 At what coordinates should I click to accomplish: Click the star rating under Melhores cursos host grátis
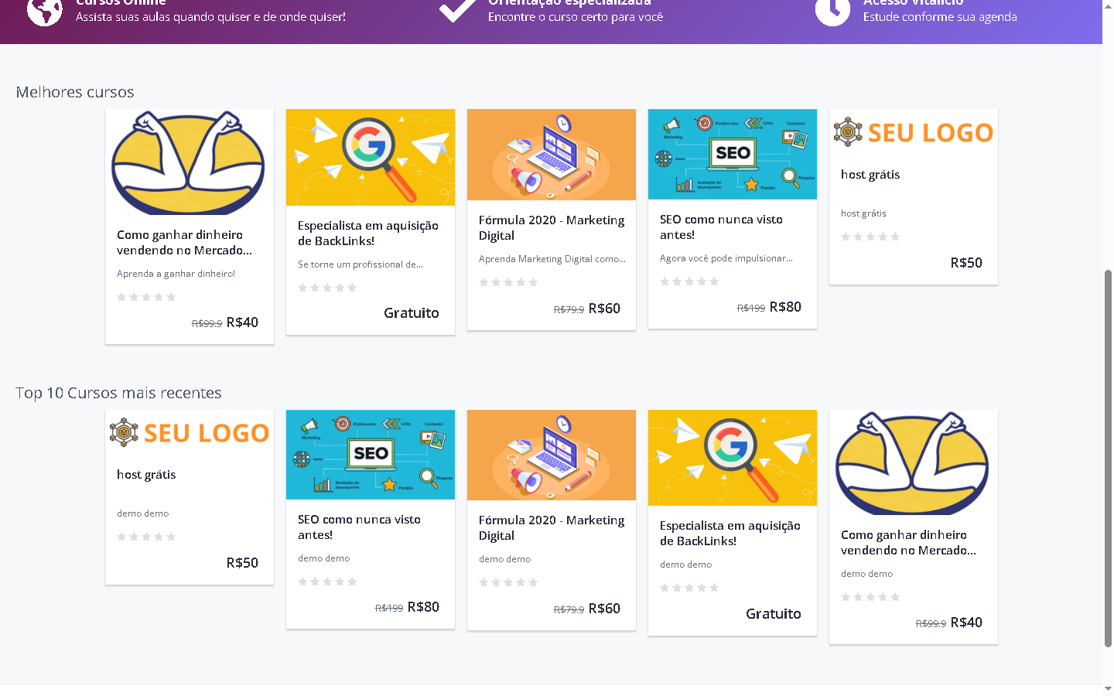click(x=870, y=237)
